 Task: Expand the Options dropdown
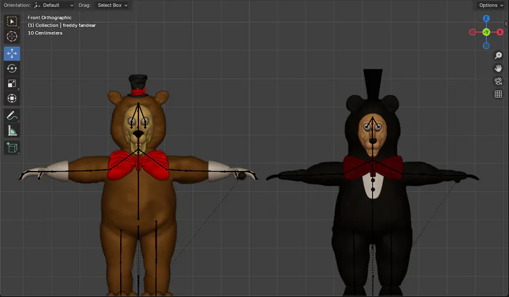[x=491, y=5]
